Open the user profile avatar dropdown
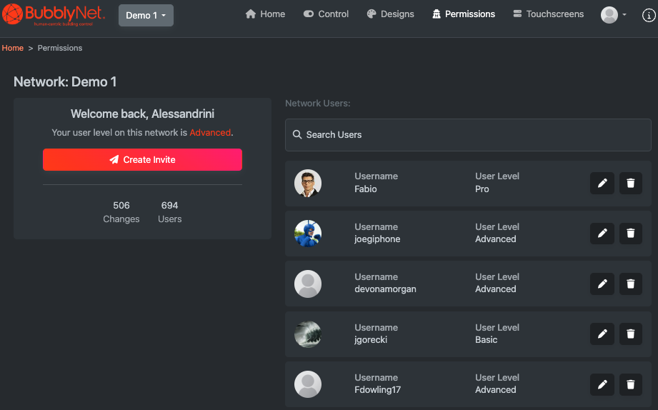 (614, 15)
